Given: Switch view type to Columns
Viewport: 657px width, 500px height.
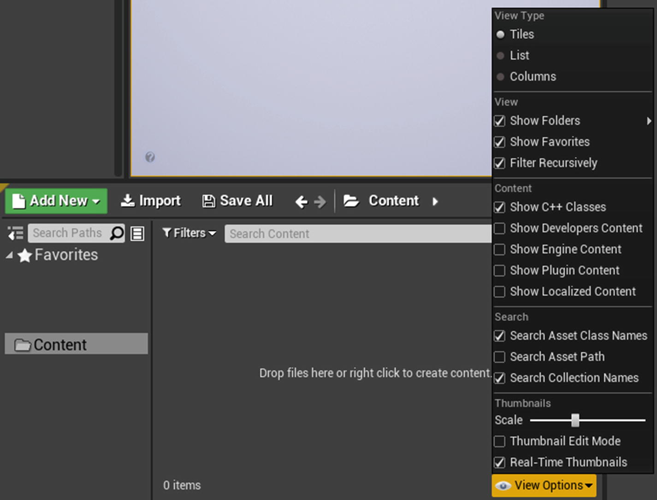Looking at the screenshot, I should pyautogui.click(x=533, y=76).
